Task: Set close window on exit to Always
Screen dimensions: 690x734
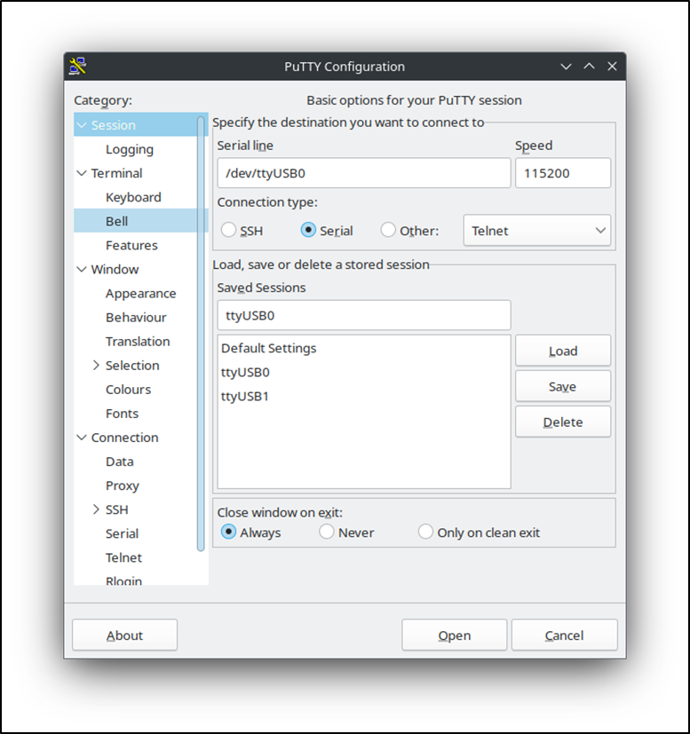Action: point(228,532)
